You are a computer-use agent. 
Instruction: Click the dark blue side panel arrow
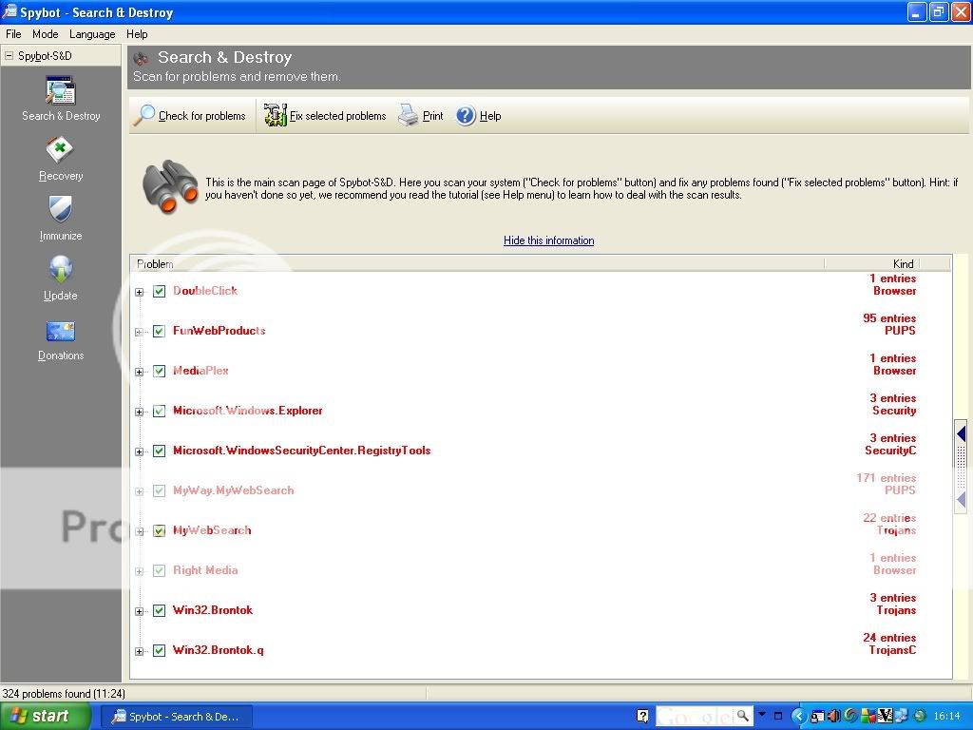click(962, 433)
